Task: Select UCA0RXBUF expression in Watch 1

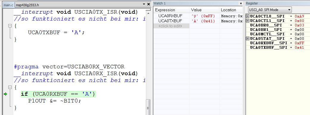Action: [x=170, y=16]
